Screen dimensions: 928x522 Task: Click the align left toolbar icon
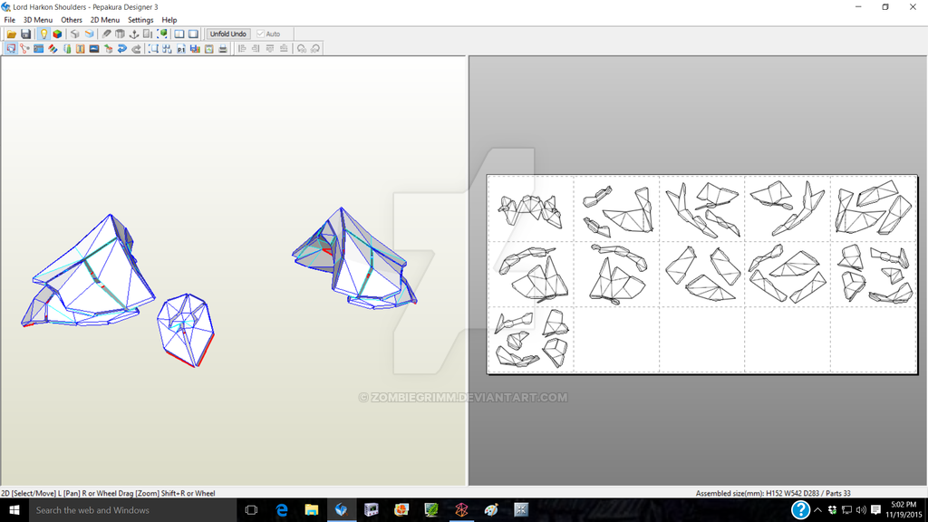(241, 49)
